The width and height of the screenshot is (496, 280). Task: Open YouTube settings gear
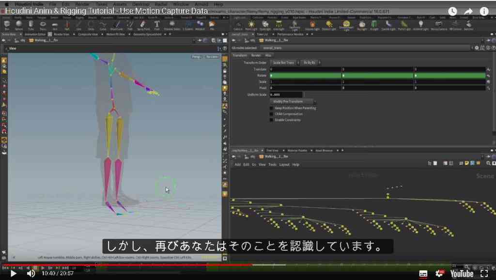(440, 273)
